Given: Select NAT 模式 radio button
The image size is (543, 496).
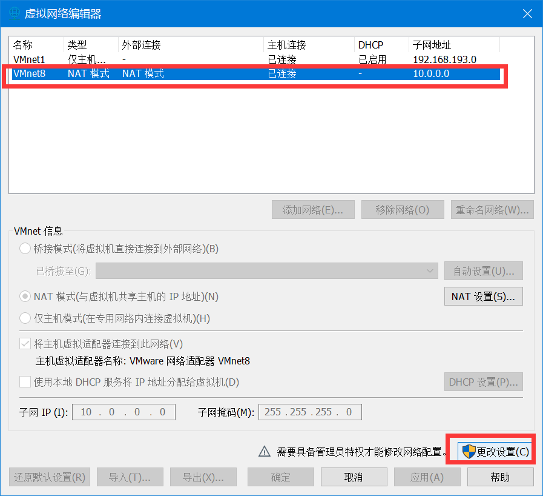Looking at the screenshot, I should (x=25, y=297).
